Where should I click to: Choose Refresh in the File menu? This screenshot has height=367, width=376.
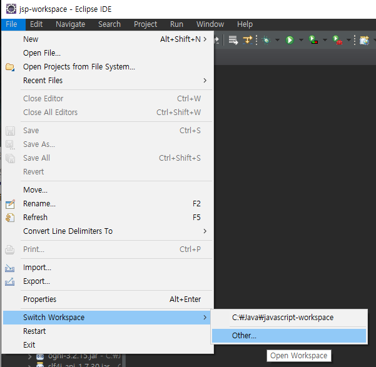tap(107, 218)
